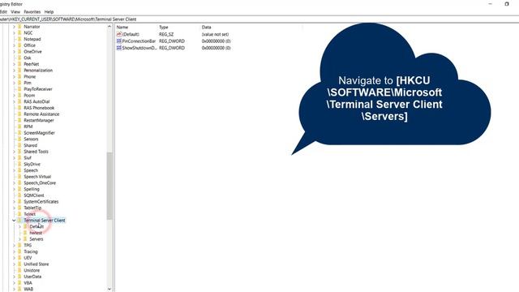
Task: Select the Osk folder icon
Action: point(19,58)
